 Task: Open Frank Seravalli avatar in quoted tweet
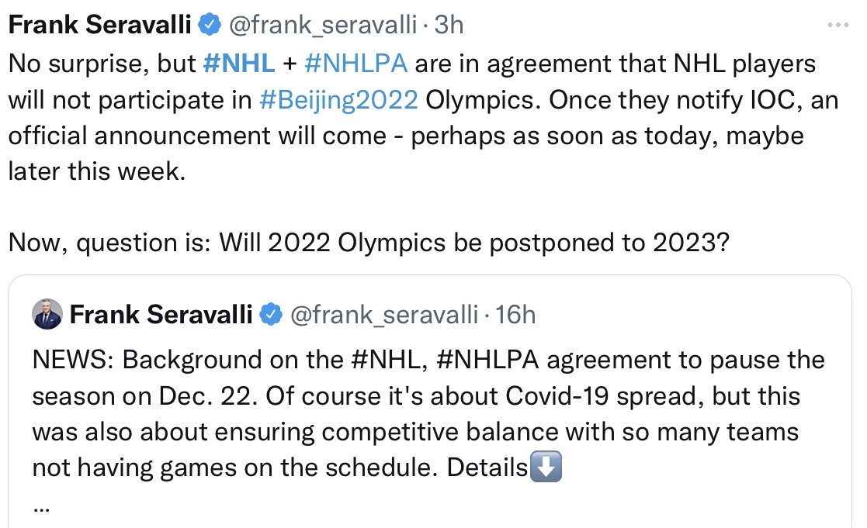click(x=47, y=314)
